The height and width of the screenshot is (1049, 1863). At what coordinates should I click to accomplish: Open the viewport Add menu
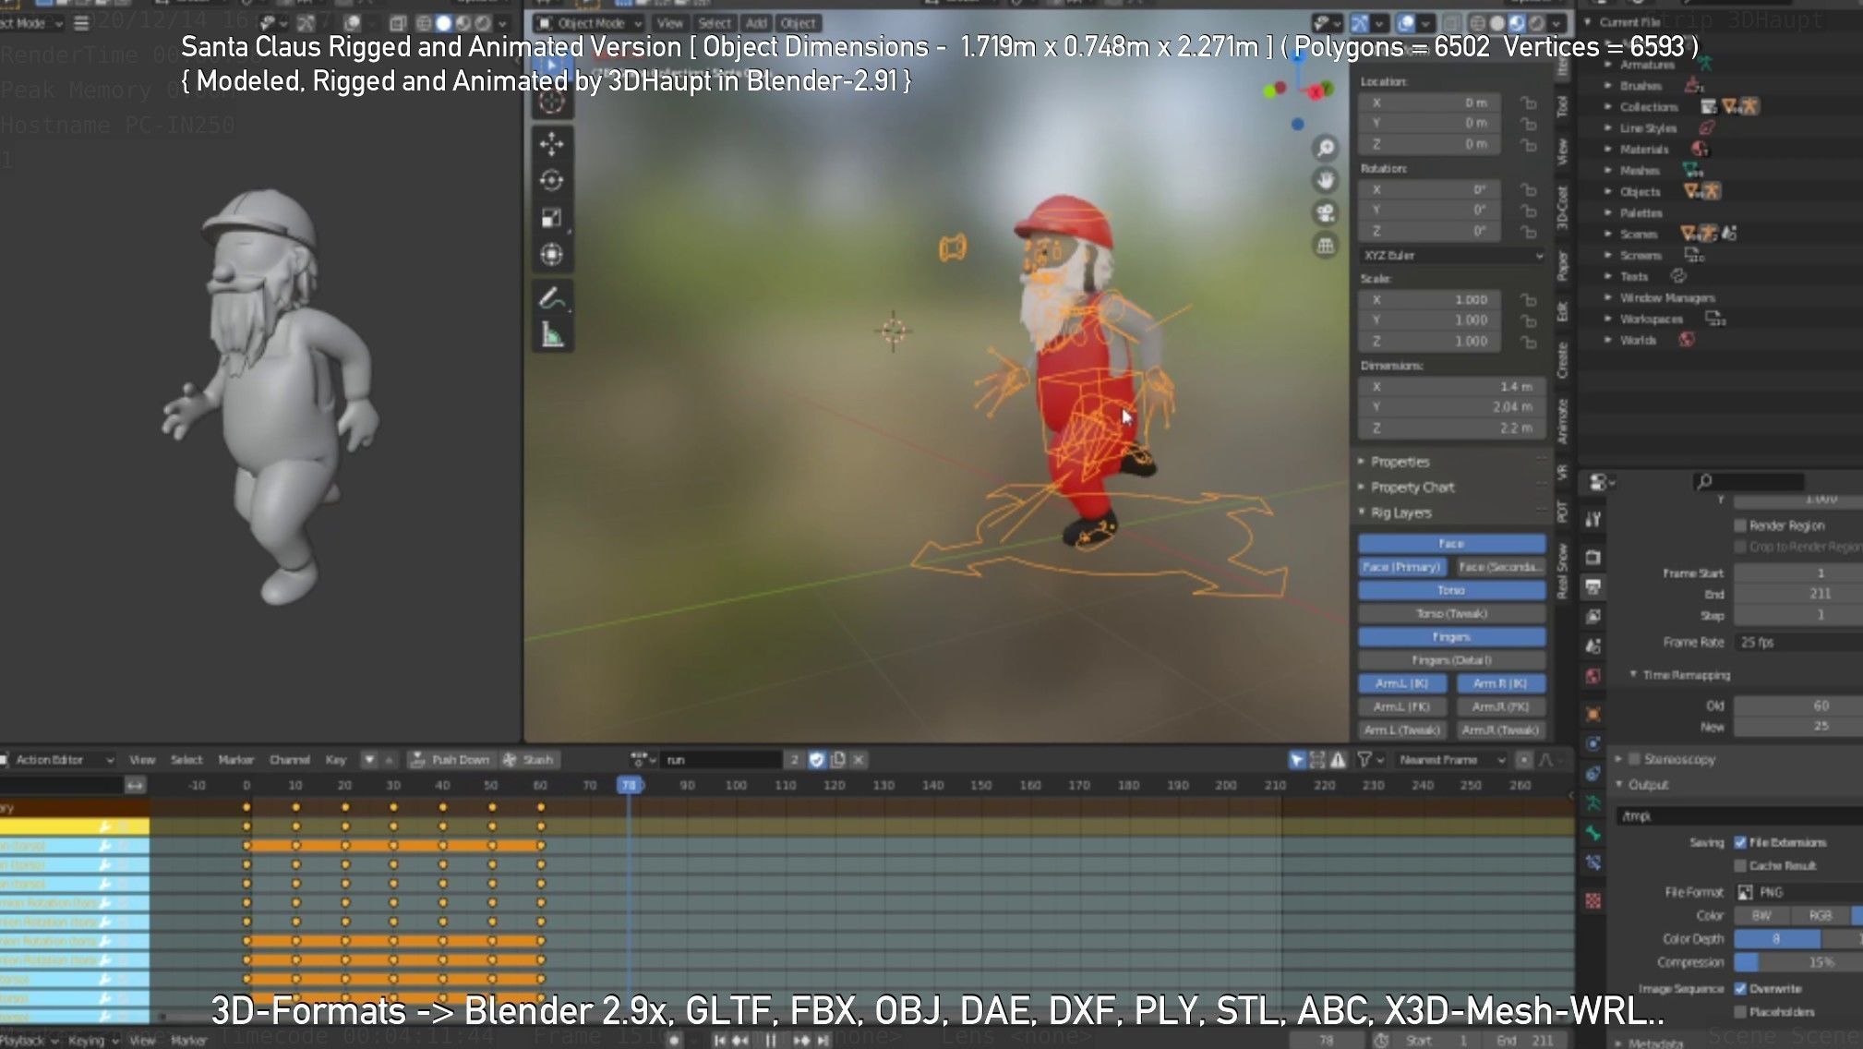pyautogui.click(x=756, y=23)
